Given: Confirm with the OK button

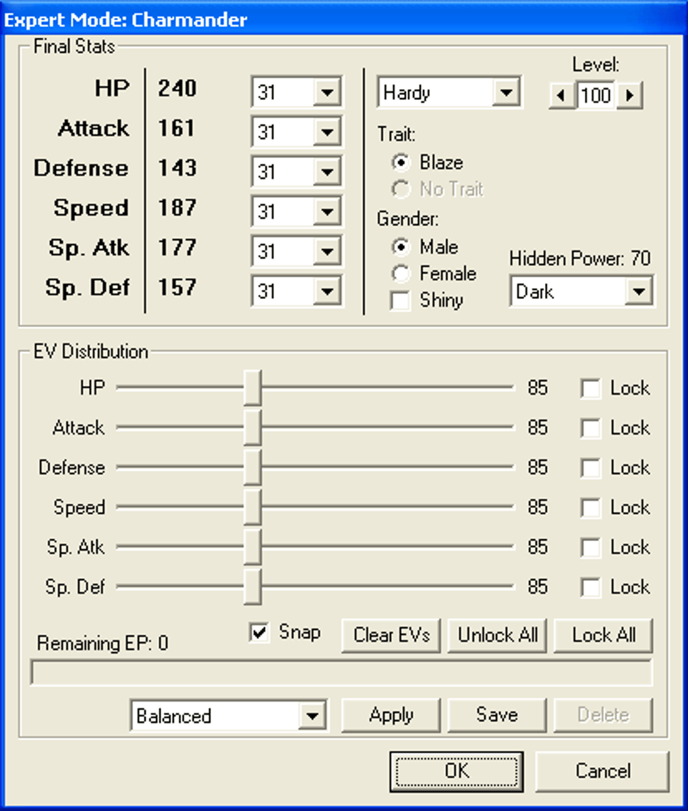Looking at the screenshot, I should click(x=457, y=771).
